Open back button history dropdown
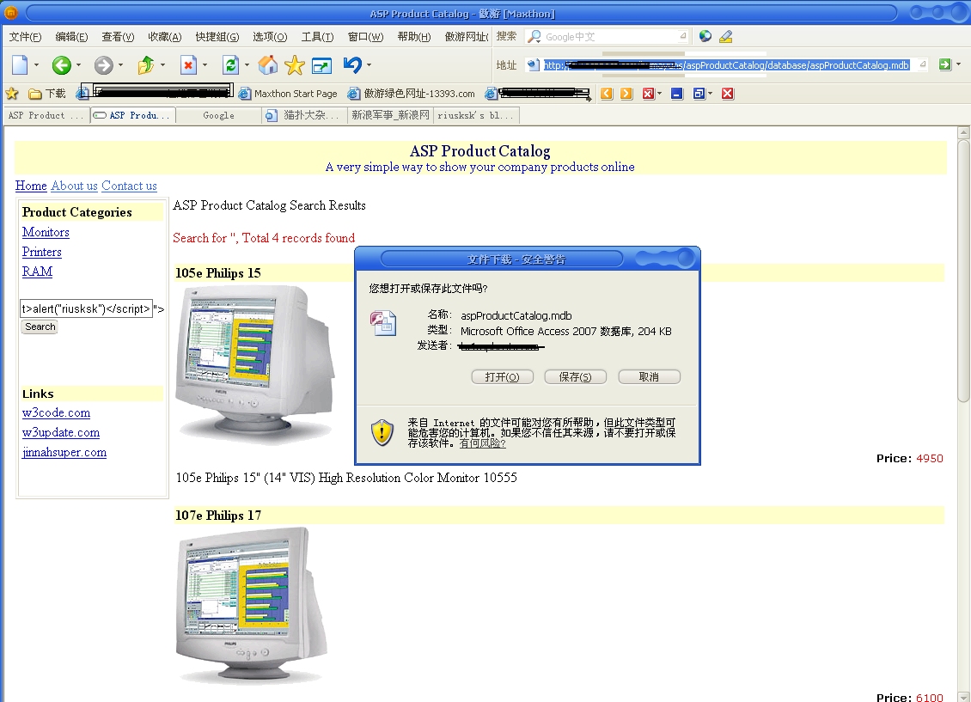The image size is (971, 702). (79, 64)
